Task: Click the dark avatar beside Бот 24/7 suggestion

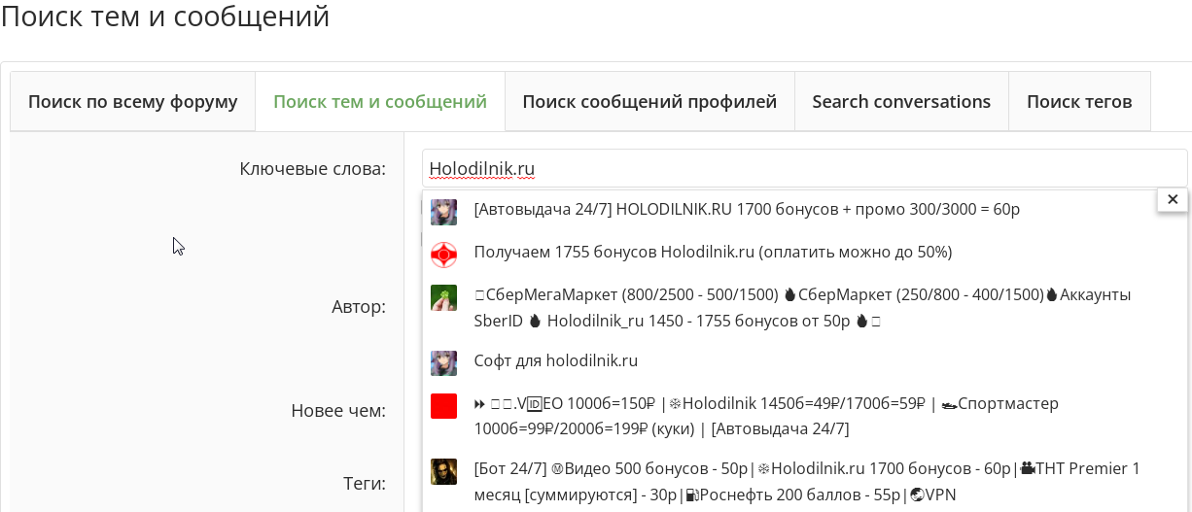Action: [443, 471]
